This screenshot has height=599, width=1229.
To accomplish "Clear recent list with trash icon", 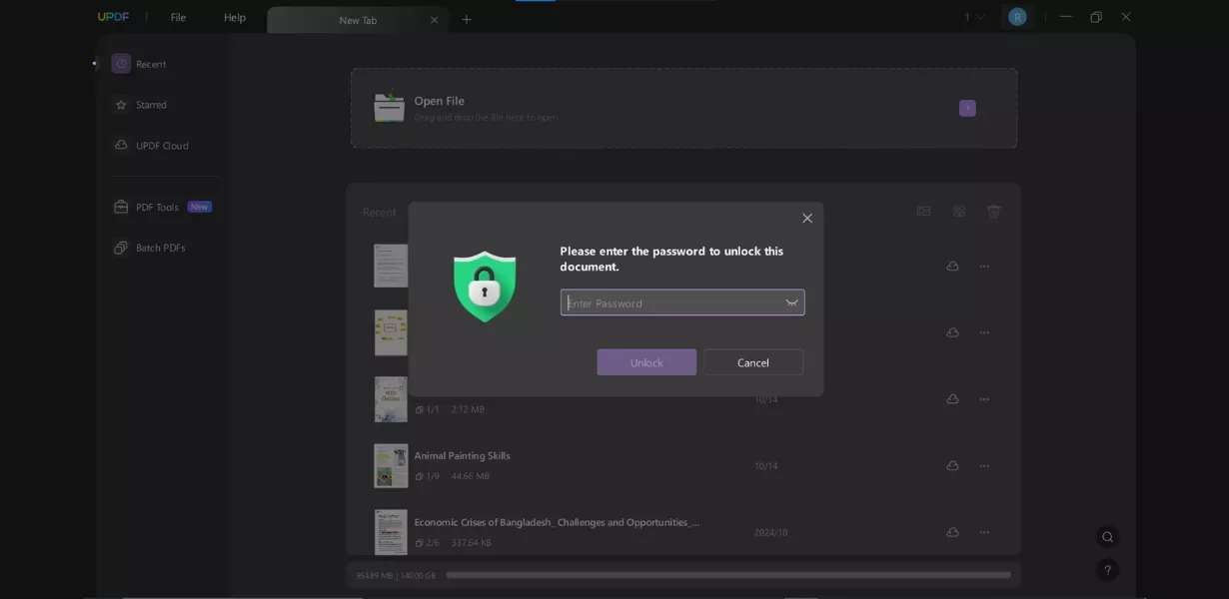I will (994, 211).
